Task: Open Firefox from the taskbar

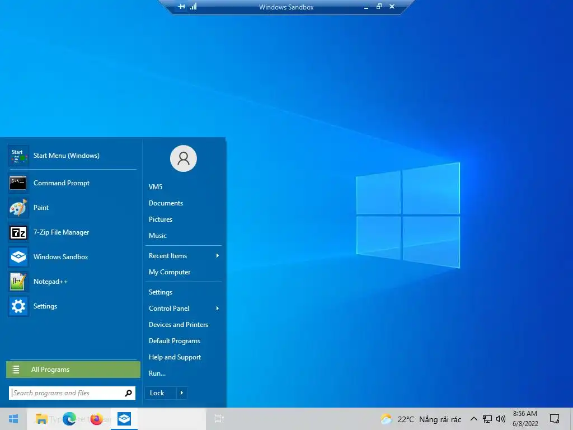Action: click(96, 419)
